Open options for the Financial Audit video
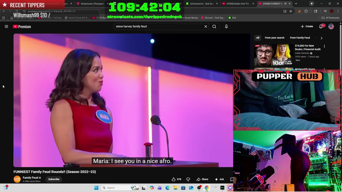 [x=324, y=46]
